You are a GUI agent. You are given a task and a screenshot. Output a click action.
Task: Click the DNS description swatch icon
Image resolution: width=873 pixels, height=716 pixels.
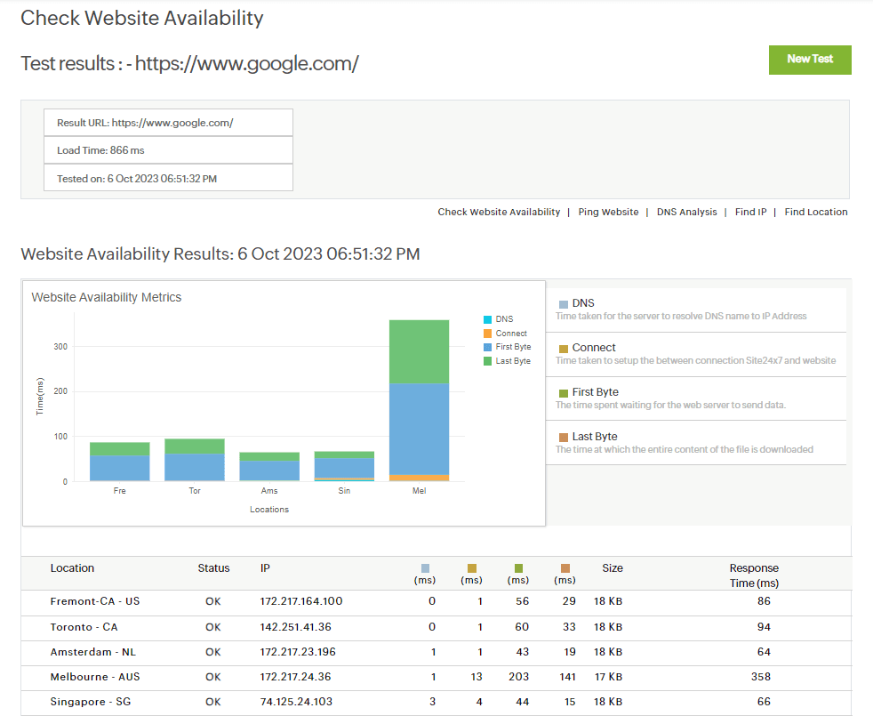pos(564,304)
